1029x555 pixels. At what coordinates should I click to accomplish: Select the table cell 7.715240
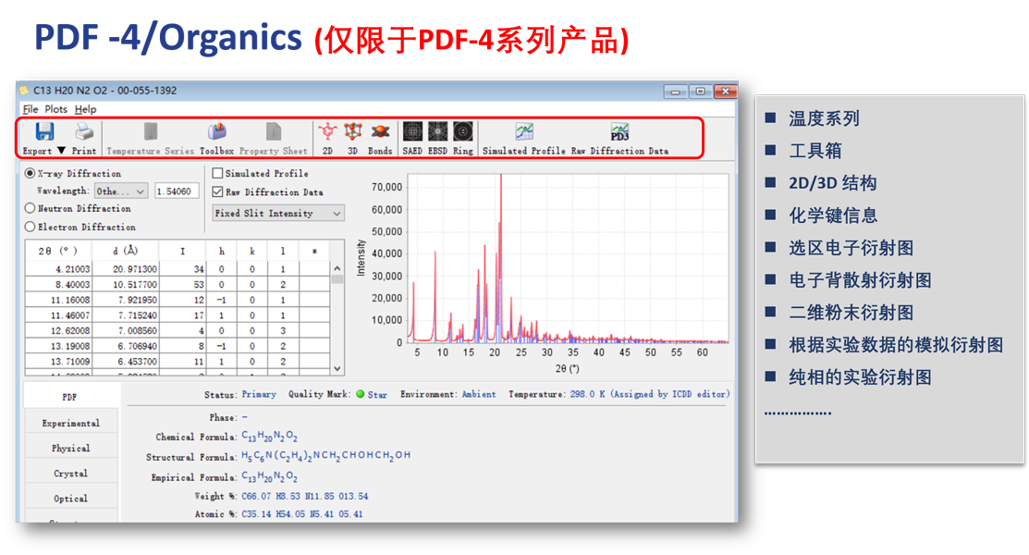coord(126,315)
